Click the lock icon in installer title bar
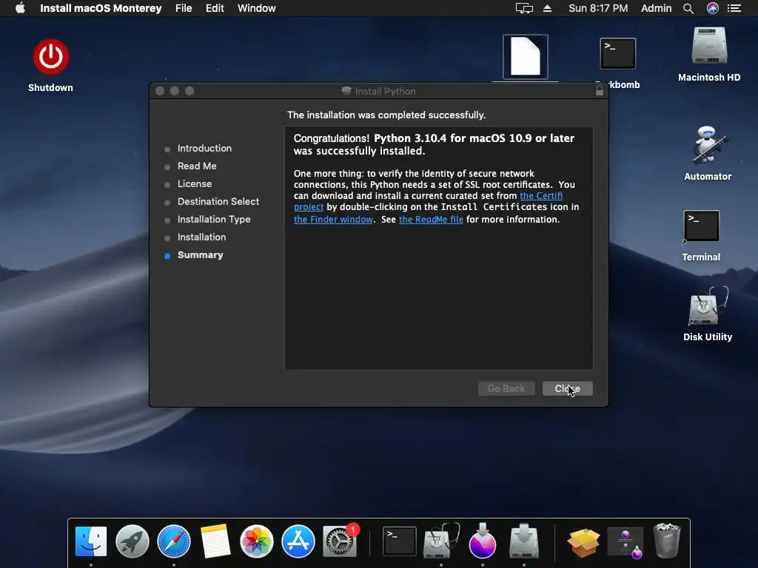 600,90
